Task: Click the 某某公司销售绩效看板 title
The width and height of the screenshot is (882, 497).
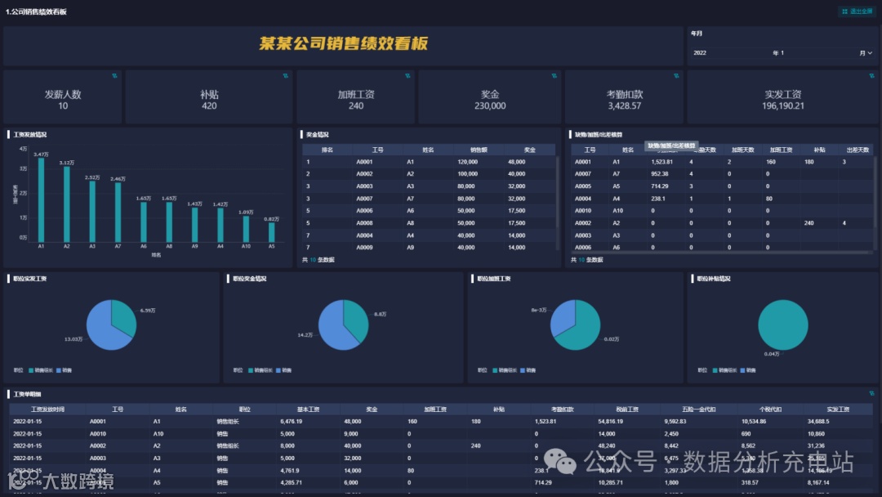Action: 344,43
